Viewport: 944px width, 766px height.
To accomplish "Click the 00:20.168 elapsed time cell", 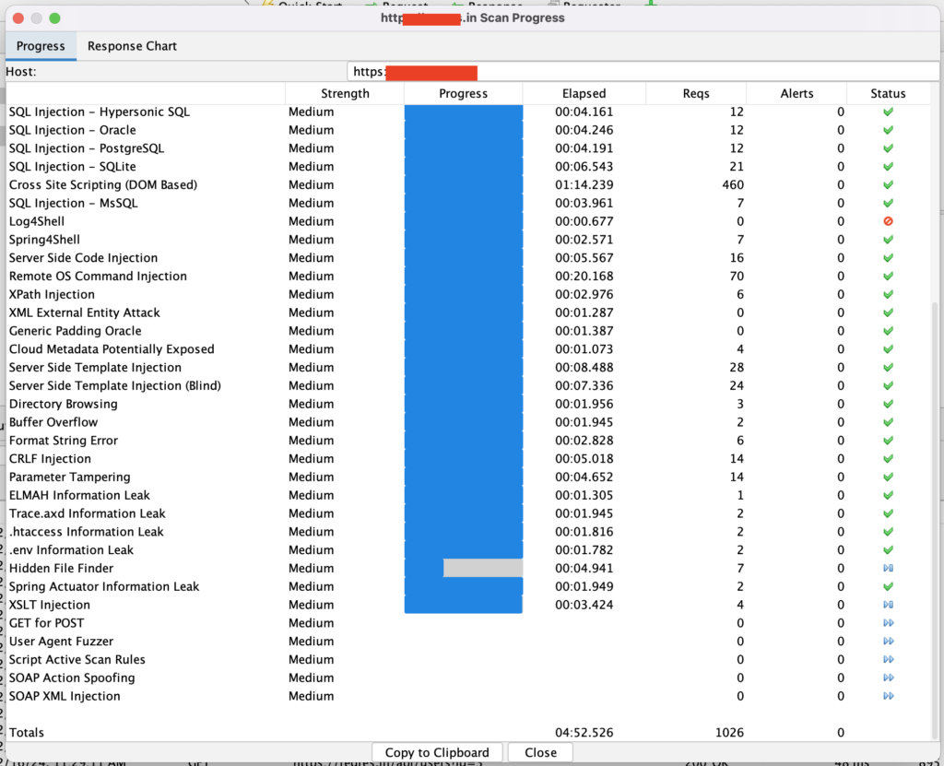I will pyautogui.click(x=584, y=277).
